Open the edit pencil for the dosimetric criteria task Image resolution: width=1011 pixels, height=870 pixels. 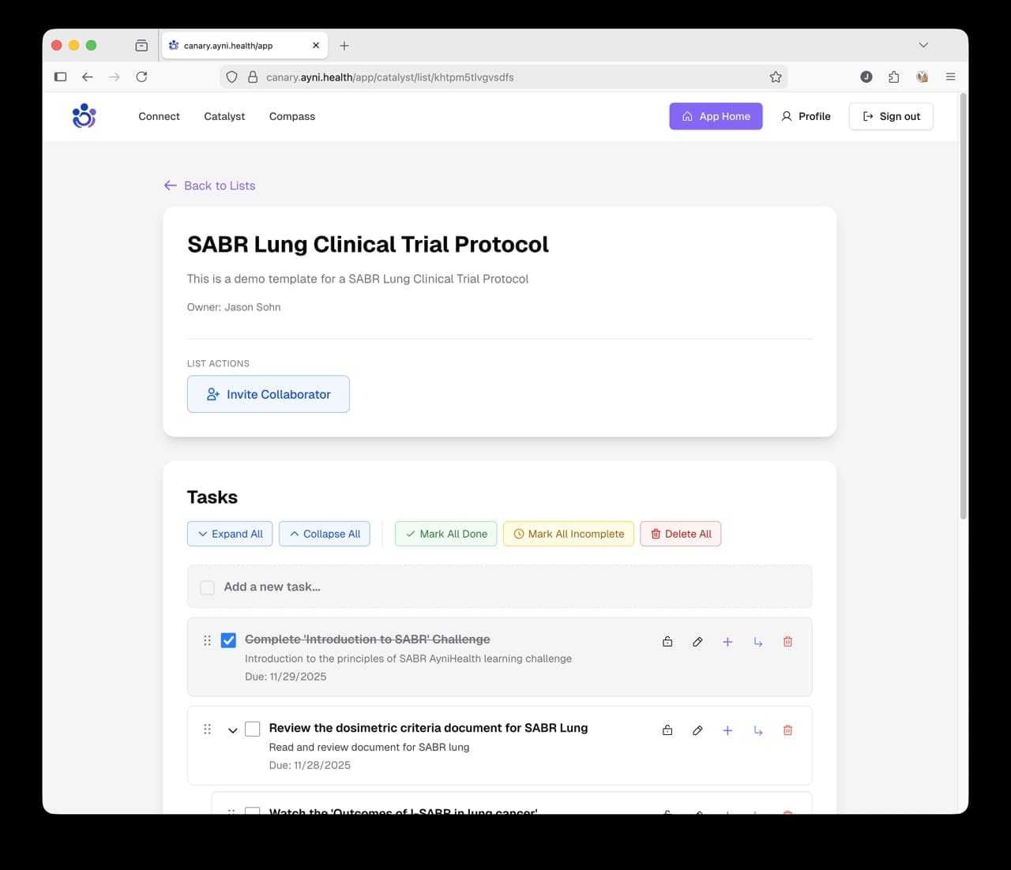tap(697, 730)
